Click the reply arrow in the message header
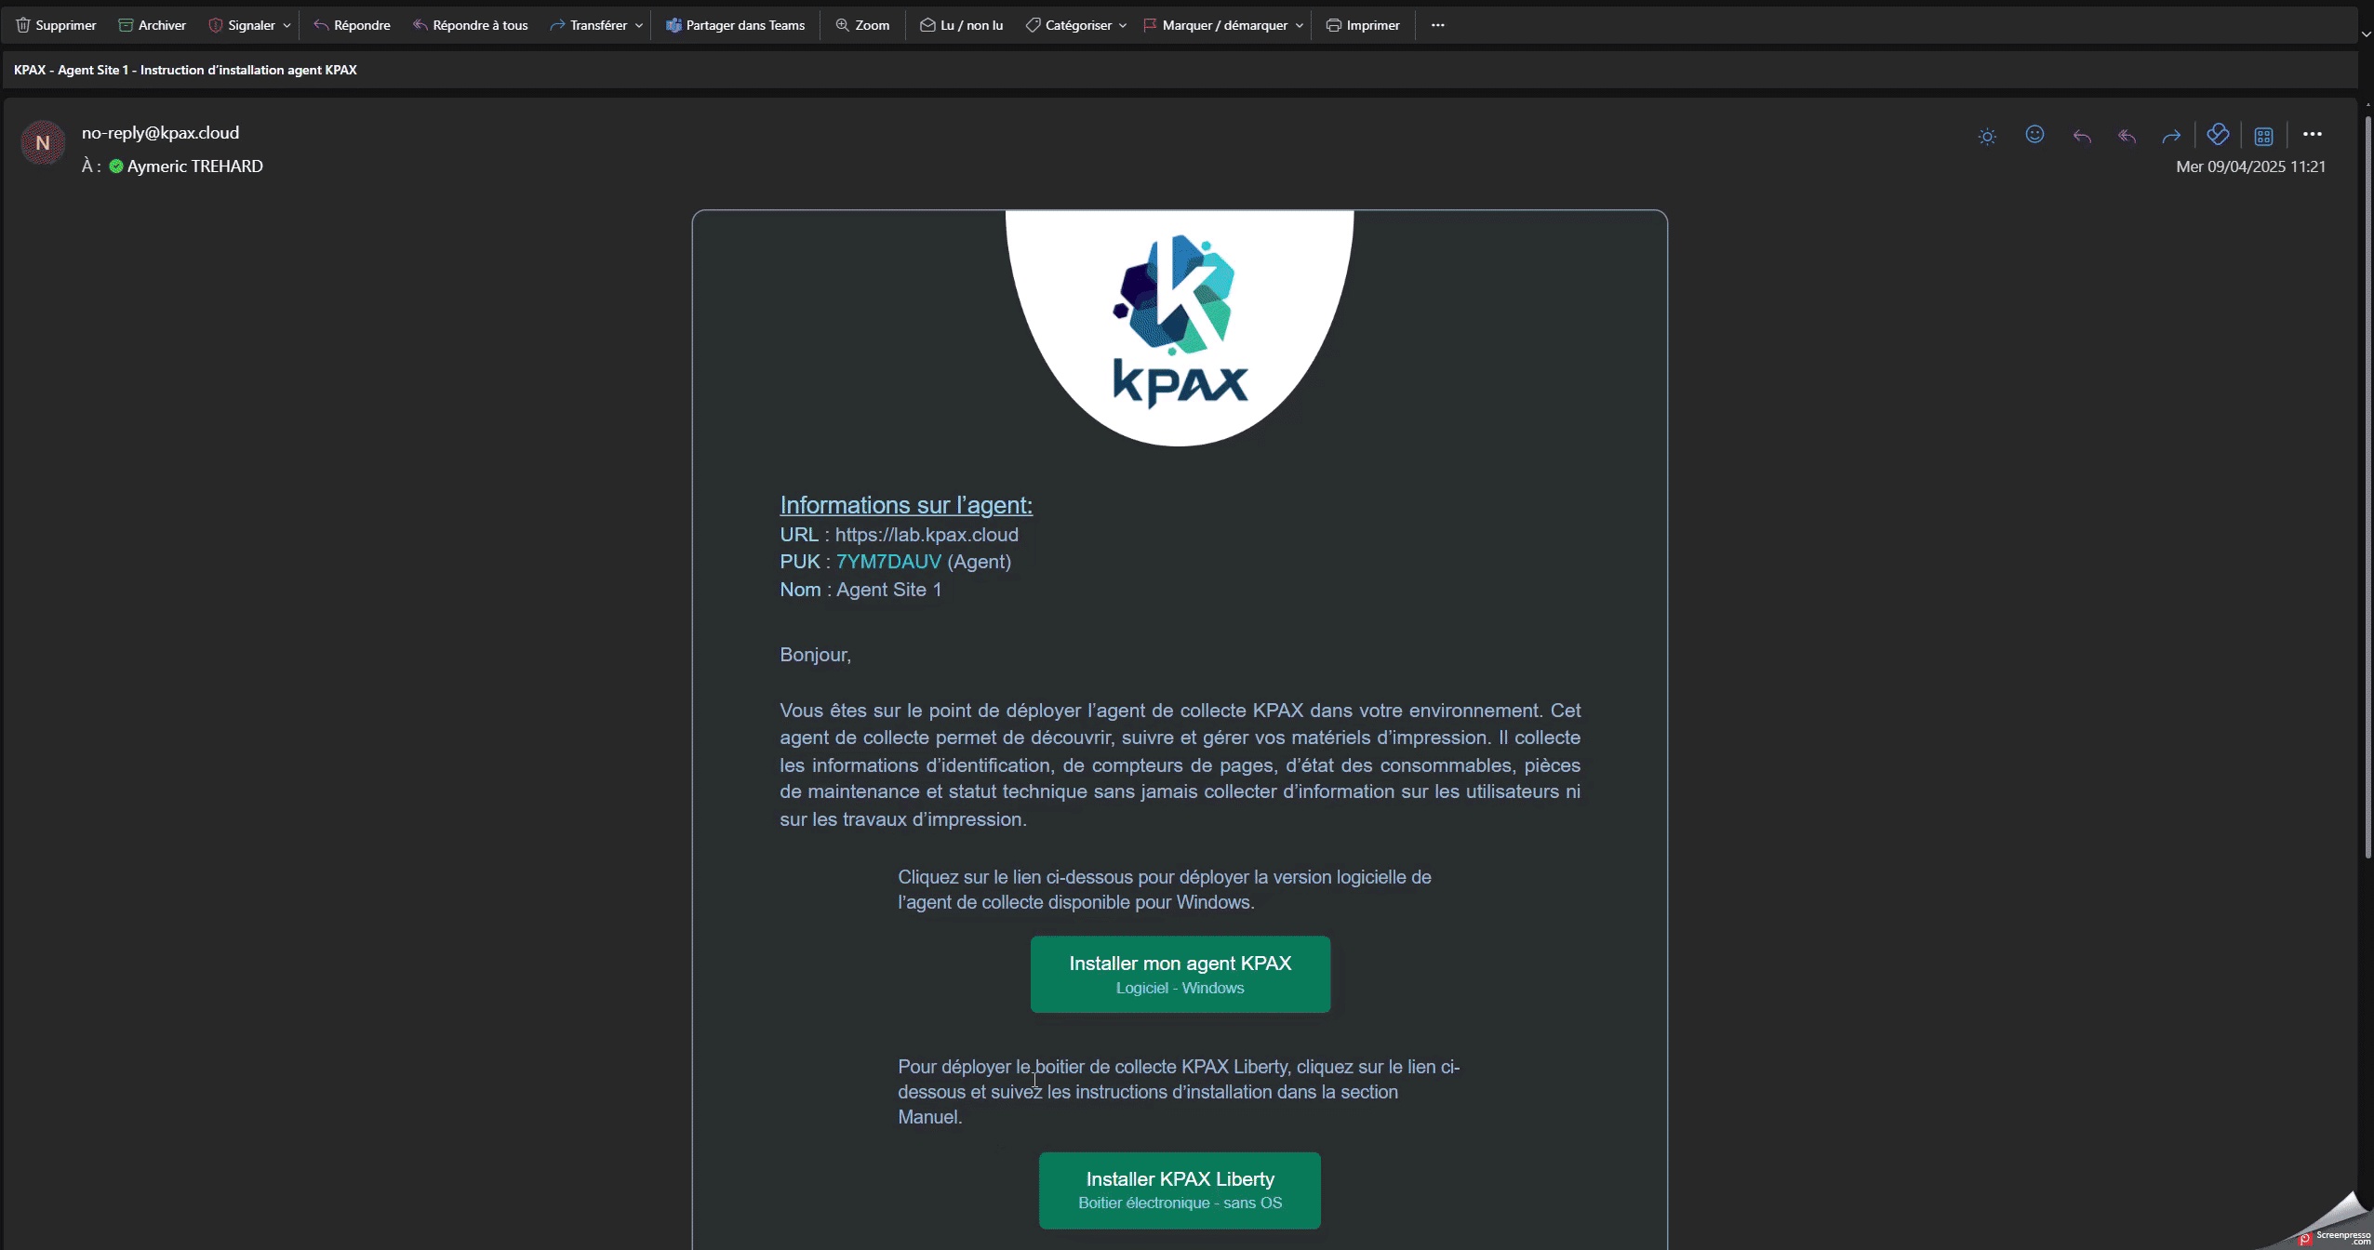Image resolution: width=2374 pixels, height=1250 pixels. (2082, 136)
